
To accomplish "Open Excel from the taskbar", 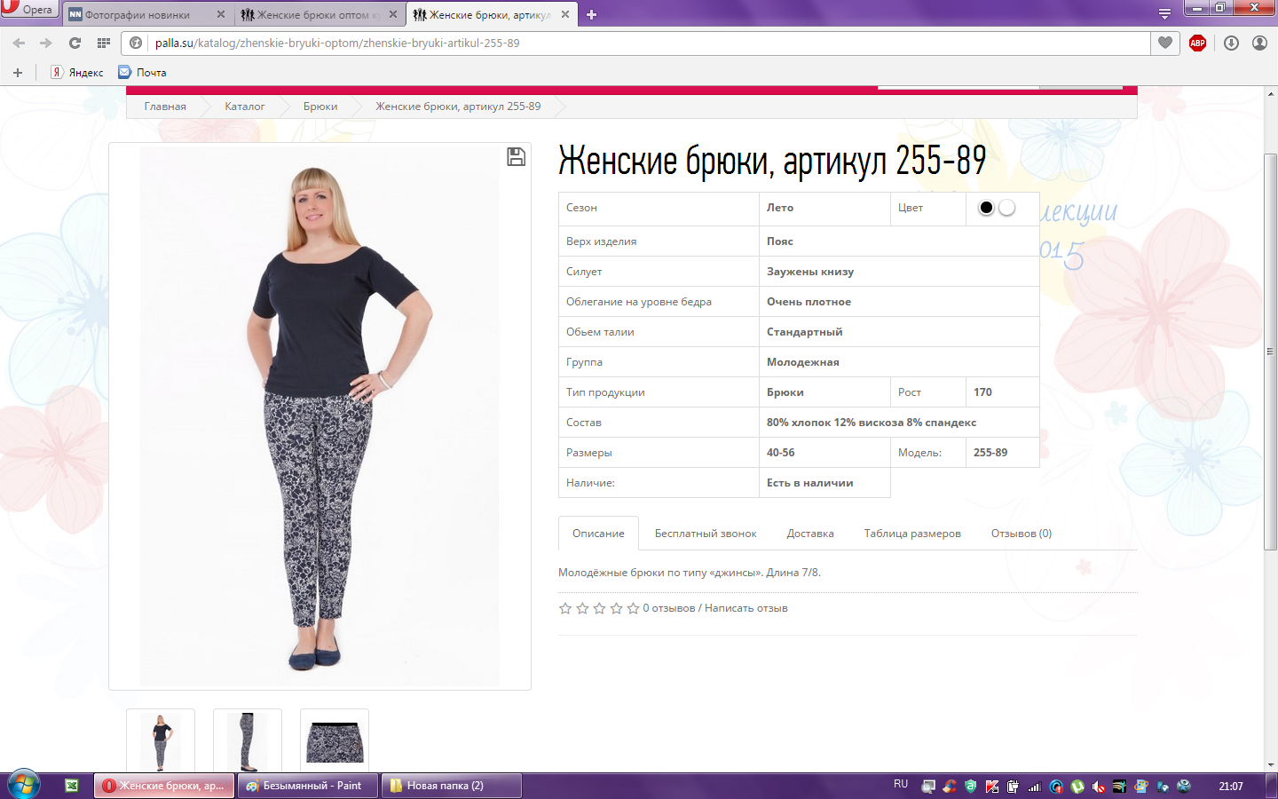I will pyautogui.click(x=72, y=786).
